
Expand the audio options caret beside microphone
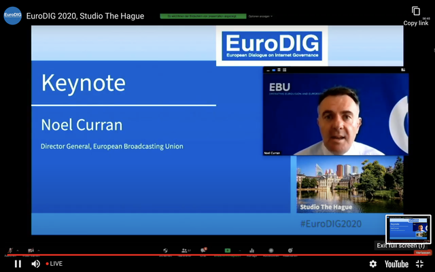tap(18, 250)
